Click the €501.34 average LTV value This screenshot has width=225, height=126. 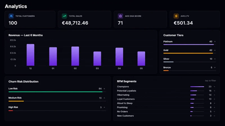pos(183,23)
